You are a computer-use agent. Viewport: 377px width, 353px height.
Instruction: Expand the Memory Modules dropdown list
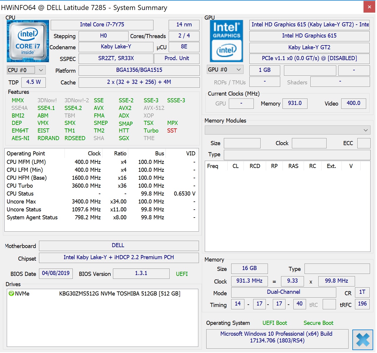(288, 130)
